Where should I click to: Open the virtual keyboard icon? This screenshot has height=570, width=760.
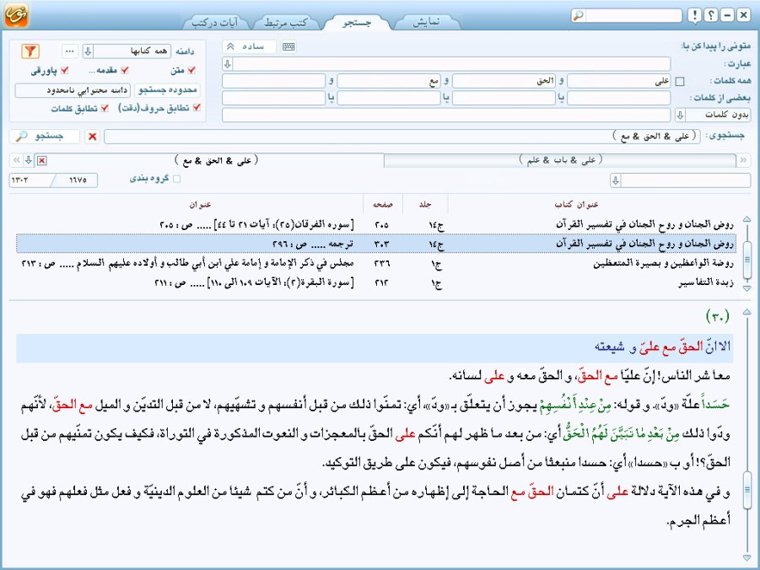point(288,46)
